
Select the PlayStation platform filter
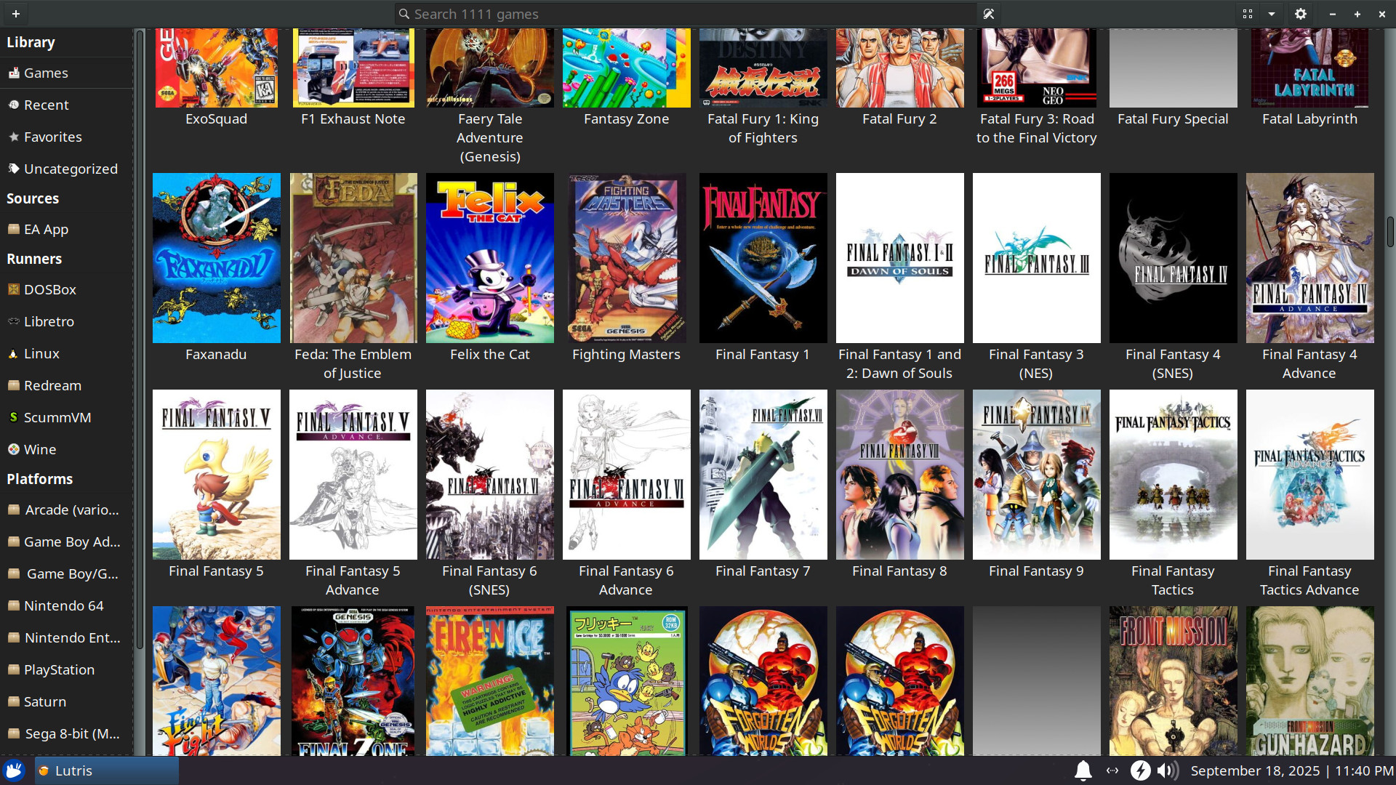click(59, 669)
